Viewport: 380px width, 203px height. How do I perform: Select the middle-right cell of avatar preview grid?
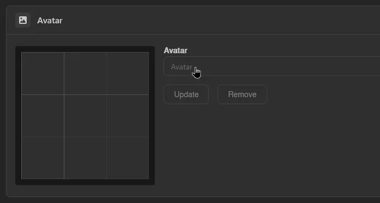click(x=128, y=116)
